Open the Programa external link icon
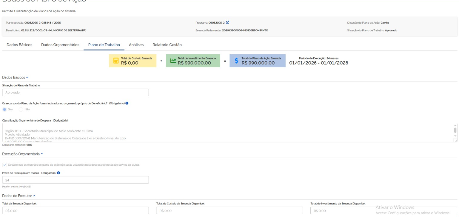 tap(228, 22)
